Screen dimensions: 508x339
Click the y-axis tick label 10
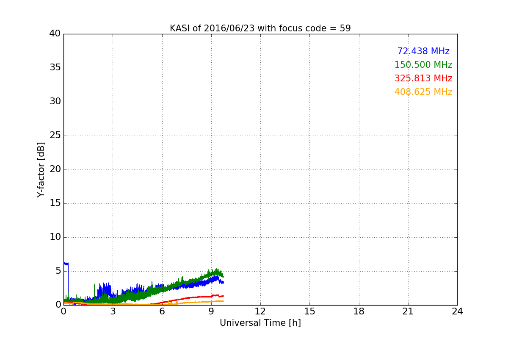tap(55, 237)
